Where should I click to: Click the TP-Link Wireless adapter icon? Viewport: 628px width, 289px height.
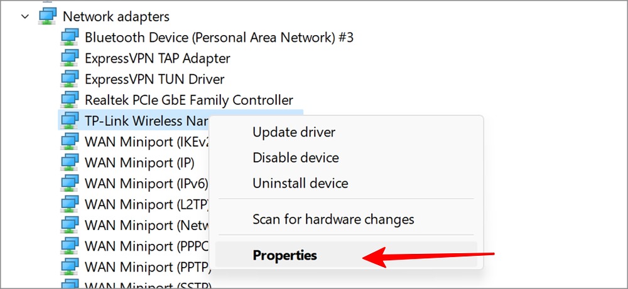(68, 120)
